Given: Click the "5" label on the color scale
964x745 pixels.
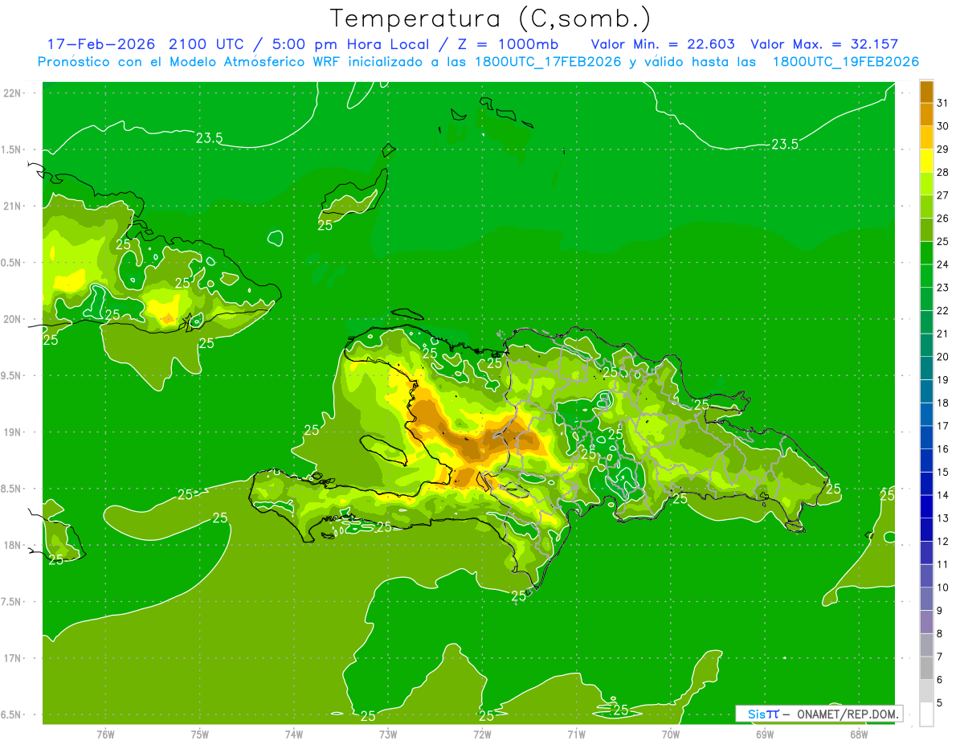Looking at the screenshot, I should (940, 702).
